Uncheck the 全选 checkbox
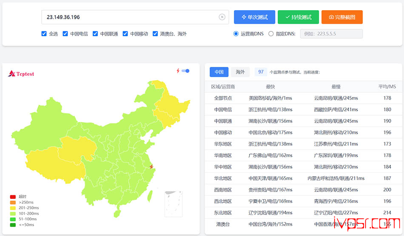The image size is (404, 236). click(x=44, y=33)
